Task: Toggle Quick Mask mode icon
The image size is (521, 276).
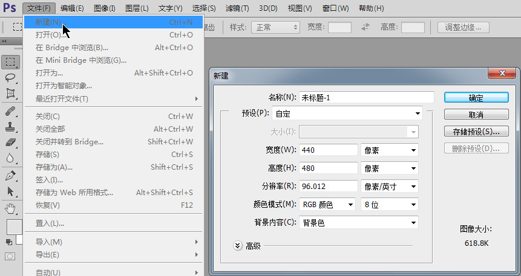Action: pyautogui.click(x=10, y=256)
